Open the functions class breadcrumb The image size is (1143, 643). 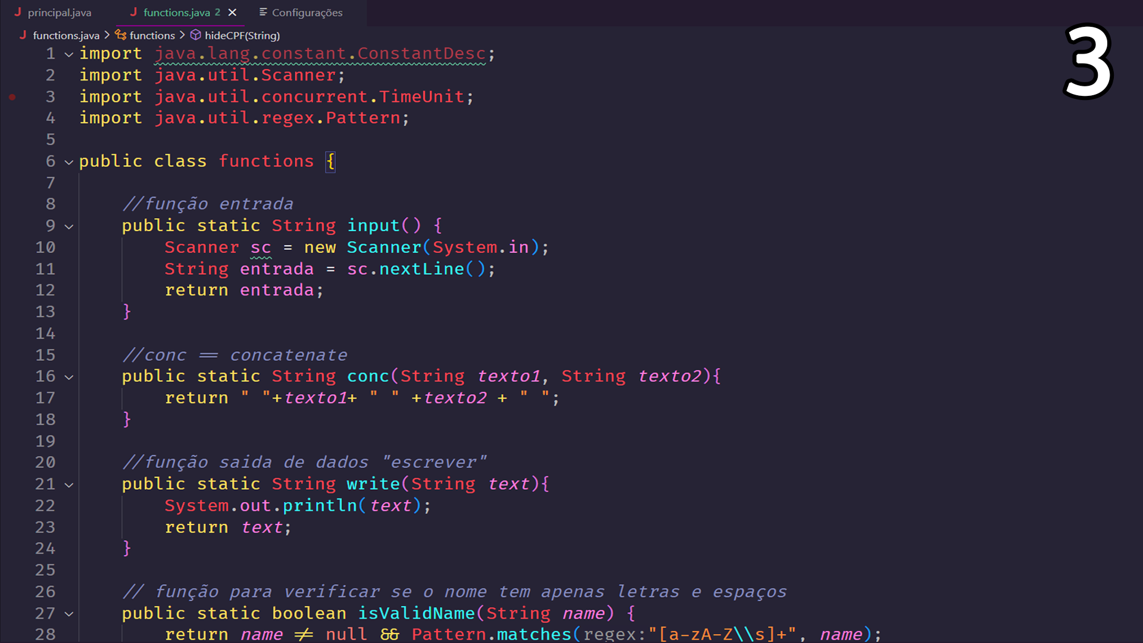(x=152, y=36)
